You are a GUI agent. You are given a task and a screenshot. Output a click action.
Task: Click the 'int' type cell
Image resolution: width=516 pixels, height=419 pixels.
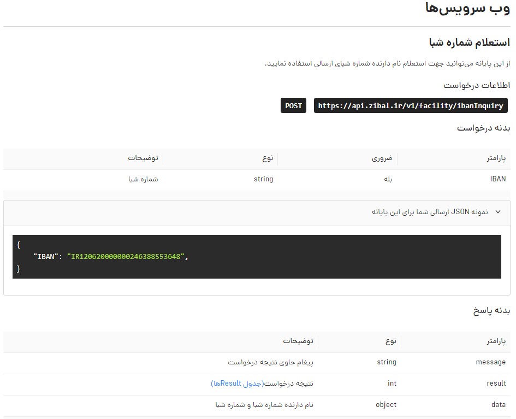392,383
